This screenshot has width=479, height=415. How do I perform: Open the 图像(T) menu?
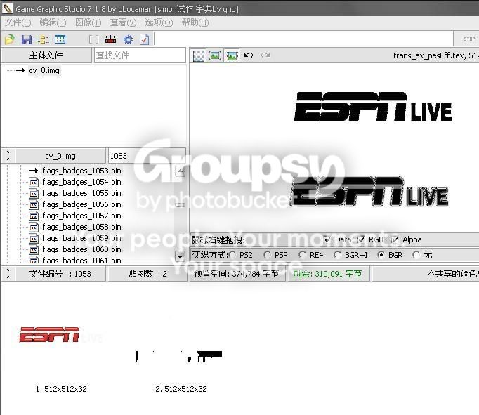tap(88, 22)
